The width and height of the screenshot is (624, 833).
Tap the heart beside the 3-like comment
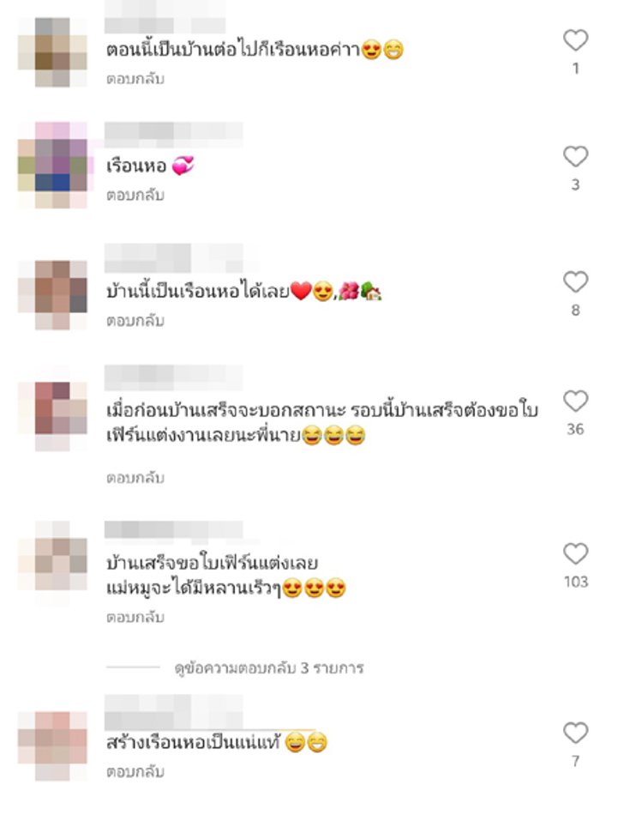tap(576, 157)
